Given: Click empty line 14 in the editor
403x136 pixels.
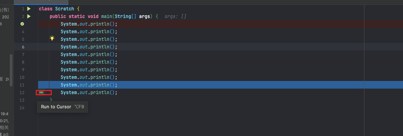Looking at the screenshot, I should (201, 108).
